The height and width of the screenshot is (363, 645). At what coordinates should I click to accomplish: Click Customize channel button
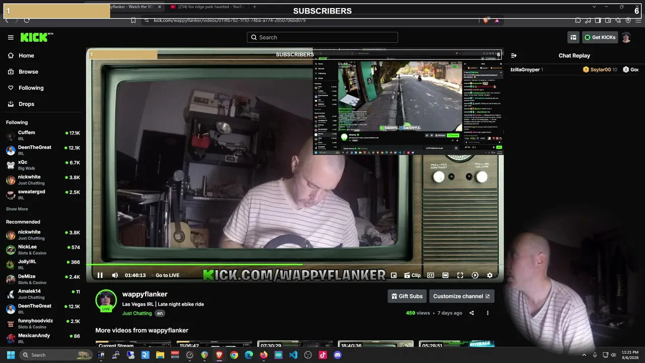point(462,296)
